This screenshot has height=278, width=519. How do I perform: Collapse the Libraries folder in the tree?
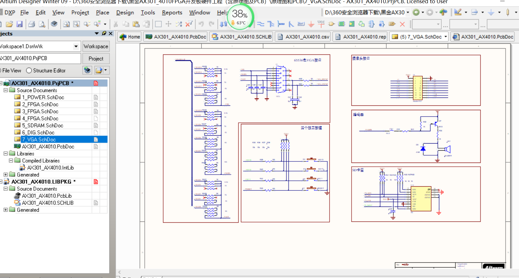6,154
